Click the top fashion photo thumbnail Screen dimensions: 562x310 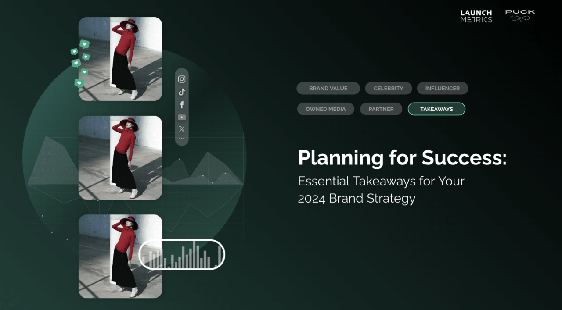(x=120, y=59)
